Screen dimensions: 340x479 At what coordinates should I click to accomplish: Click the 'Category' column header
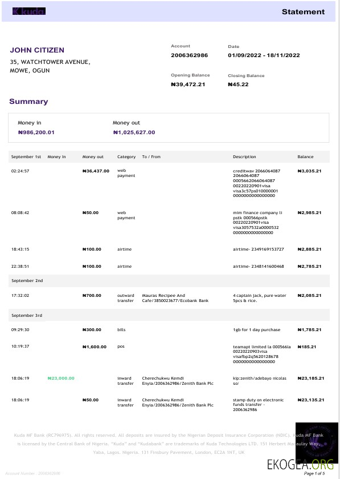[126, 156]
